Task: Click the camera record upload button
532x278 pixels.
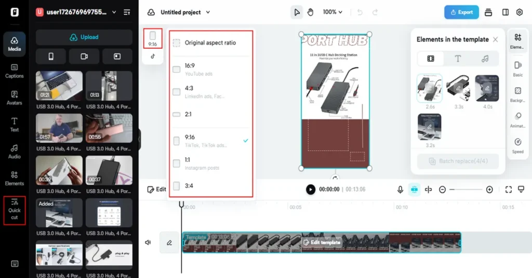Action: tap(84, 57)
